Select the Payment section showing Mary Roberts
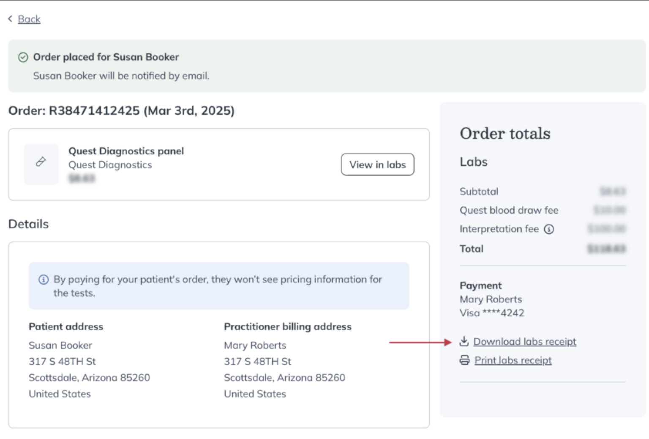Screen dimensions: 649x439 491,299
